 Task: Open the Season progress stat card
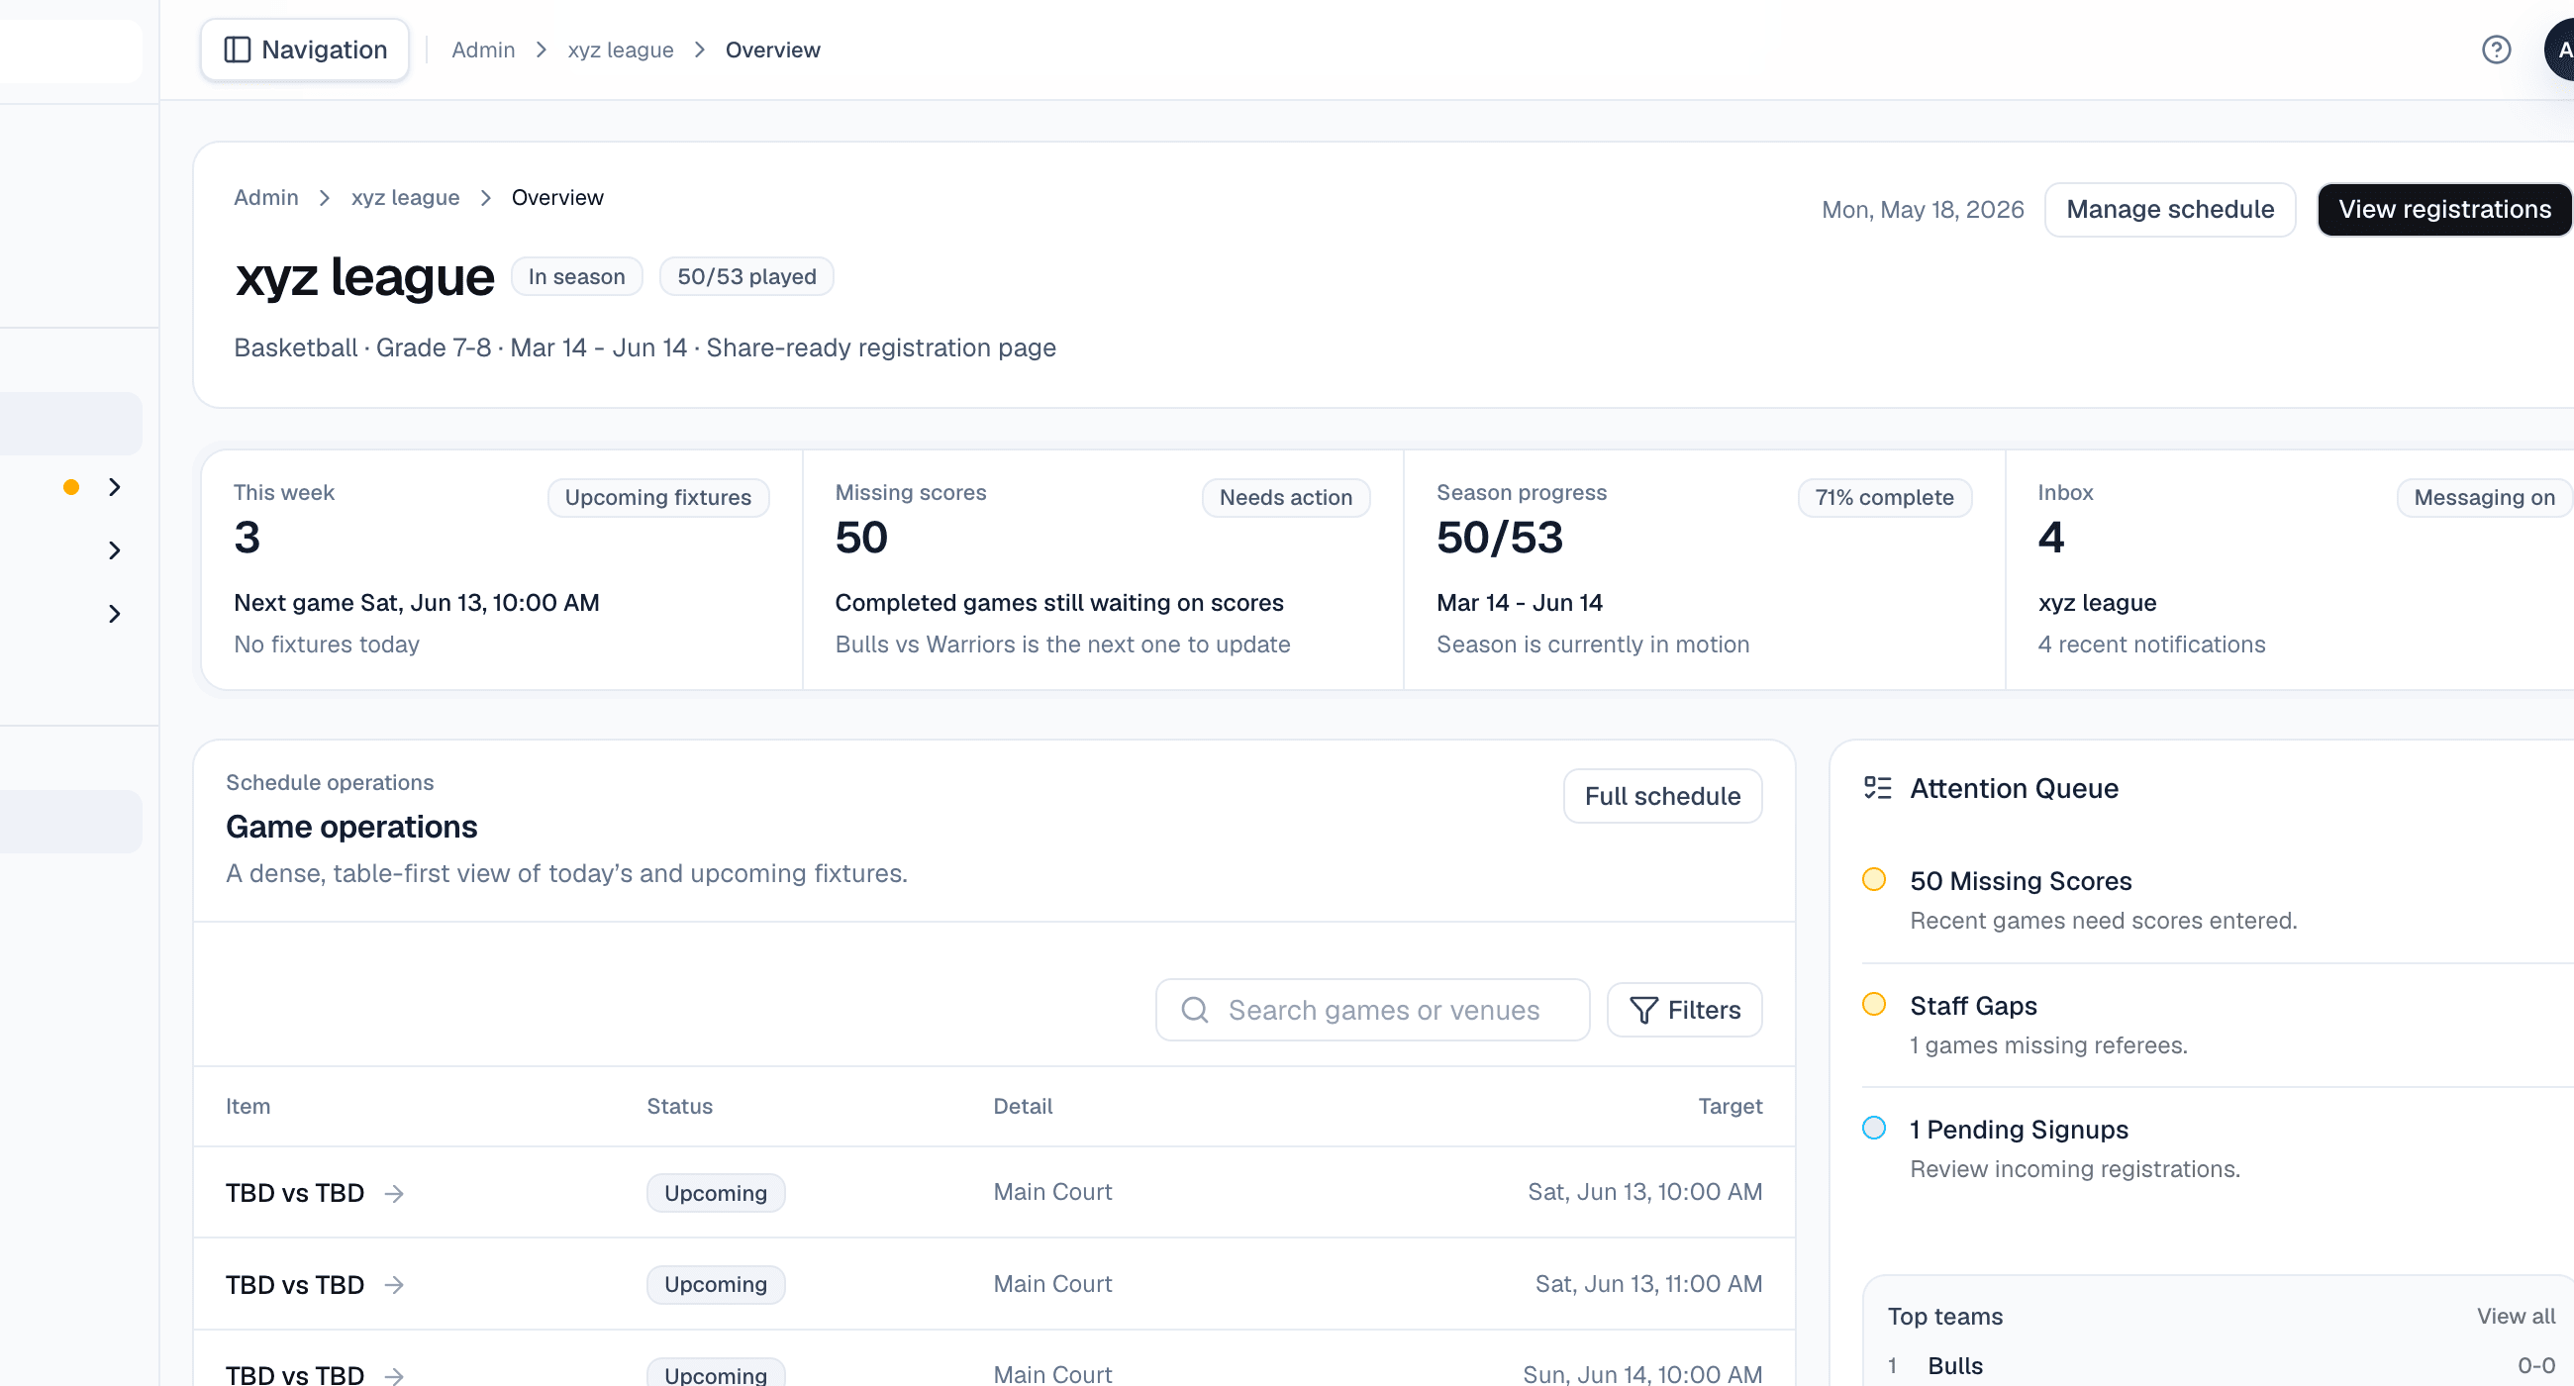pos(1705,569)
